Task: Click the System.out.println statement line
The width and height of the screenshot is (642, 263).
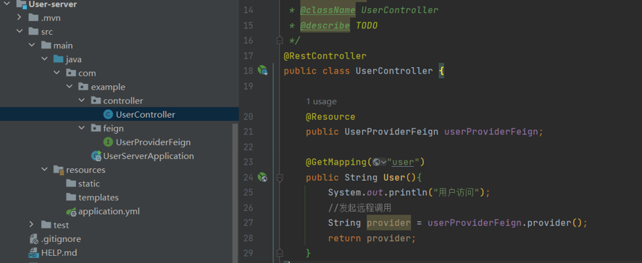Action: point(409,192)
